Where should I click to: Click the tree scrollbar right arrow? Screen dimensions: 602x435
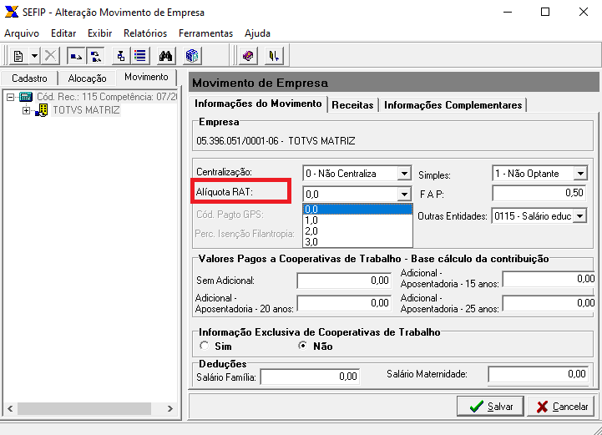point(170,409)
